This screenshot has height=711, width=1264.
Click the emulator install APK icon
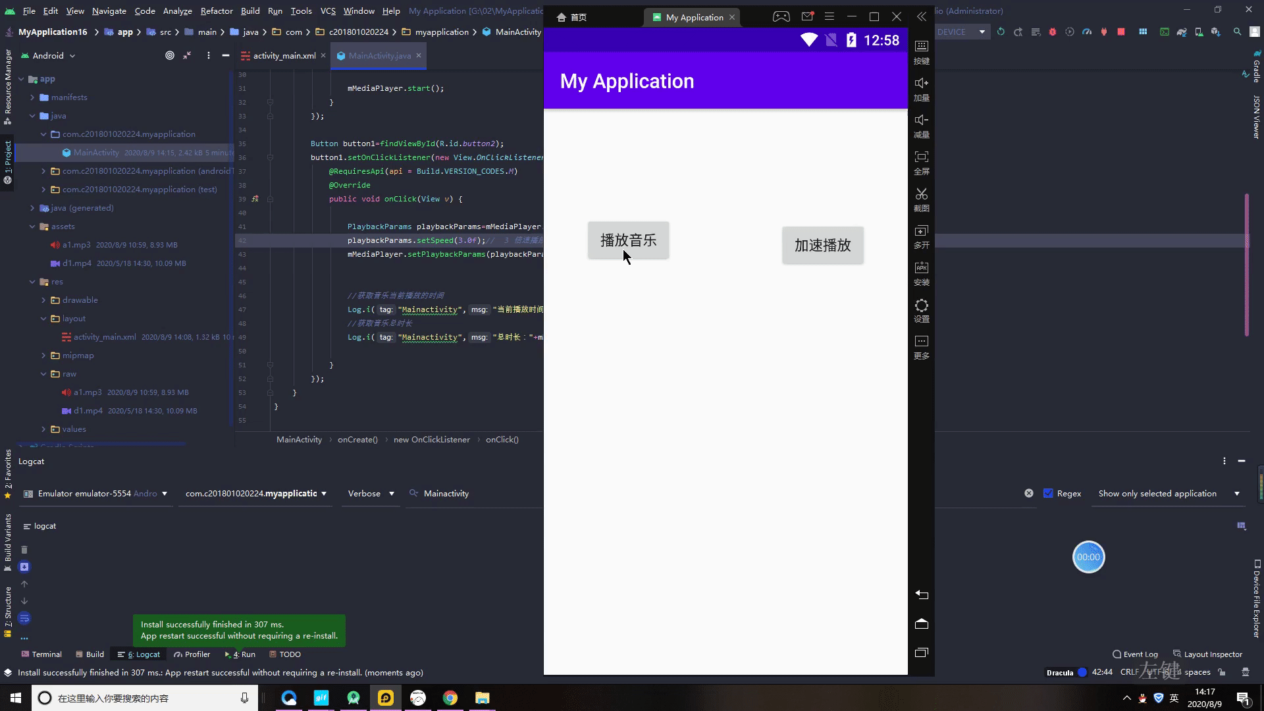(x=921, y=268)
